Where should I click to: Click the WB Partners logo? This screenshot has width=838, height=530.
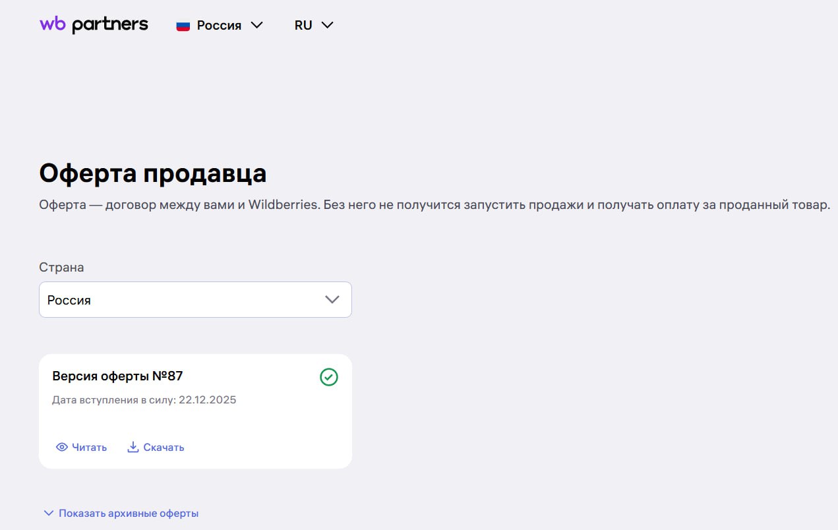[93, 24]
